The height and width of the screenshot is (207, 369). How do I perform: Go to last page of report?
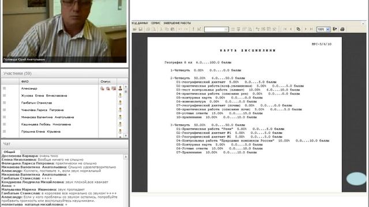point(311,29)
